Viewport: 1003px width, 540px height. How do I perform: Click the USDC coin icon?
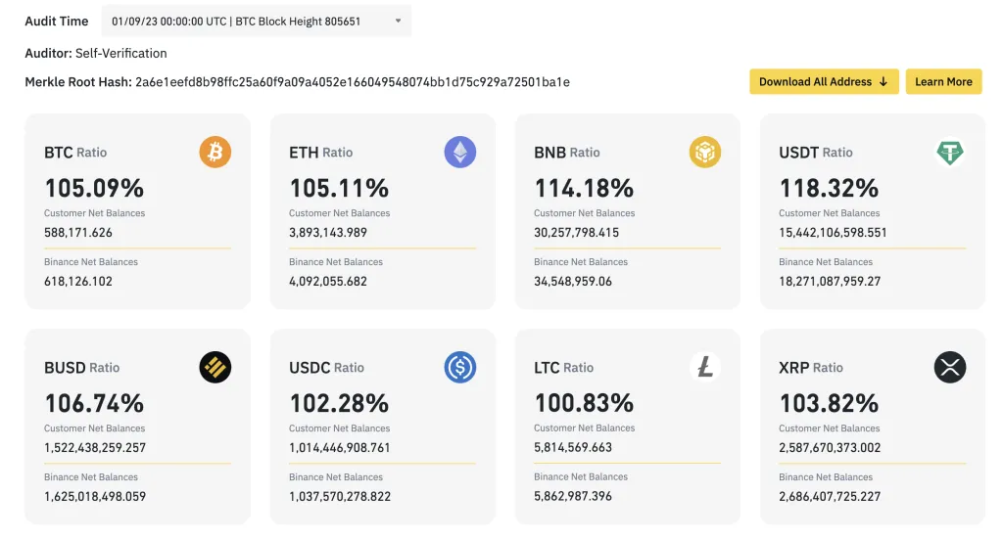460,368
